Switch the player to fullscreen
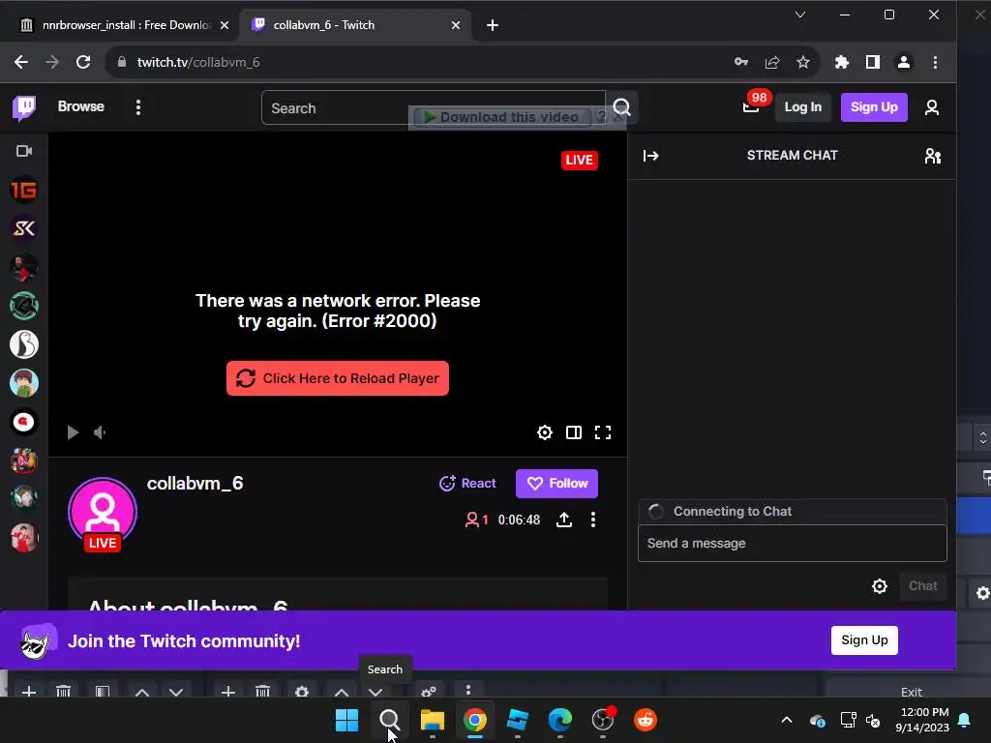The width and height of the screenshot is (991, 743). [603, 432]
